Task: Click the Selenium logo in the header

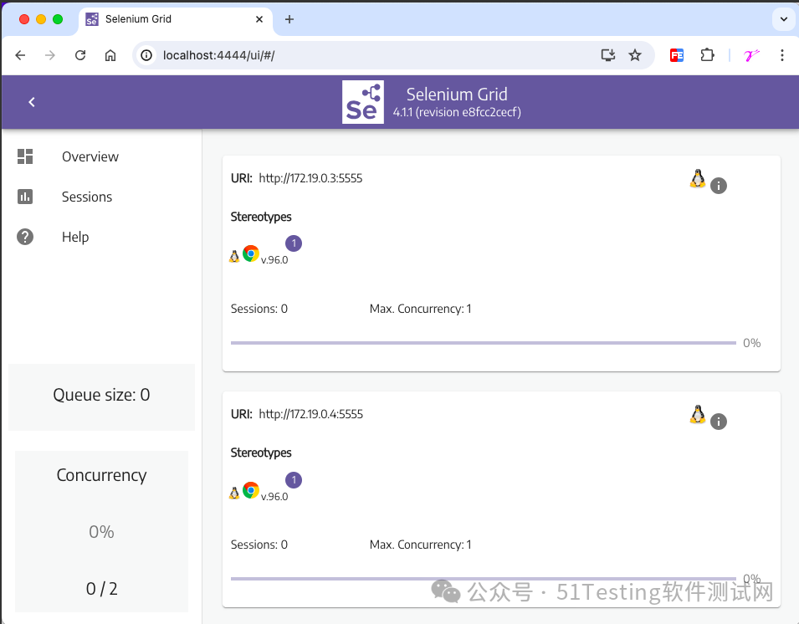Action: tap(363, 102)
